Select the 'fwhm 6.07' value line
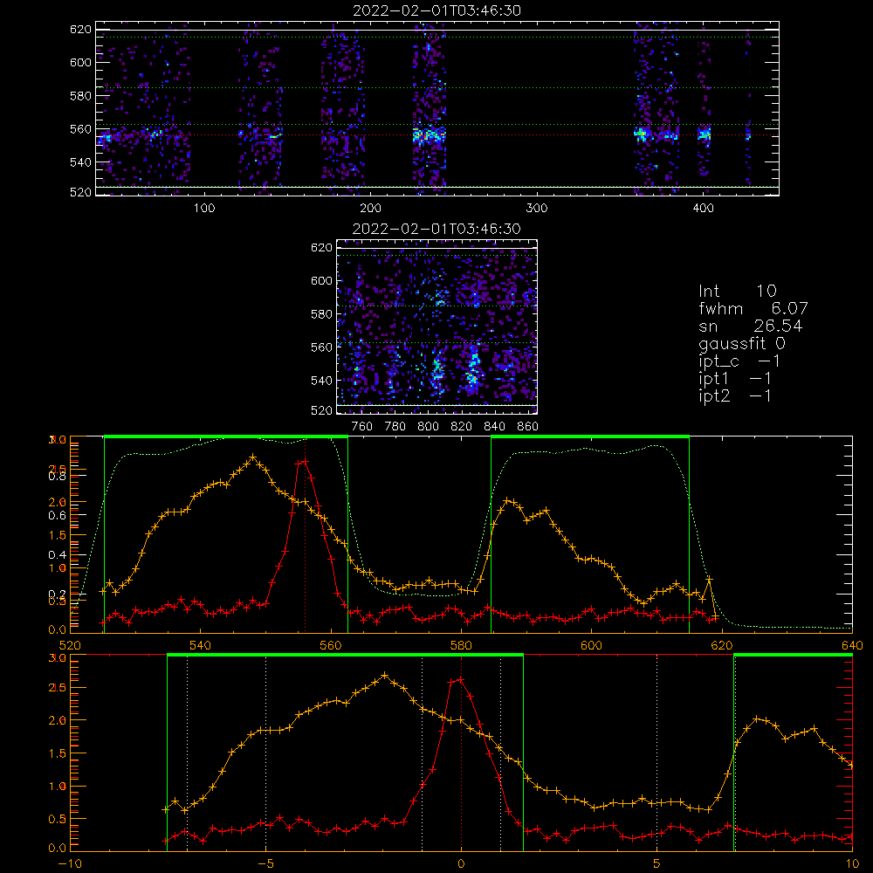This screenshot has height=873, width=873. tap(753, 308)
